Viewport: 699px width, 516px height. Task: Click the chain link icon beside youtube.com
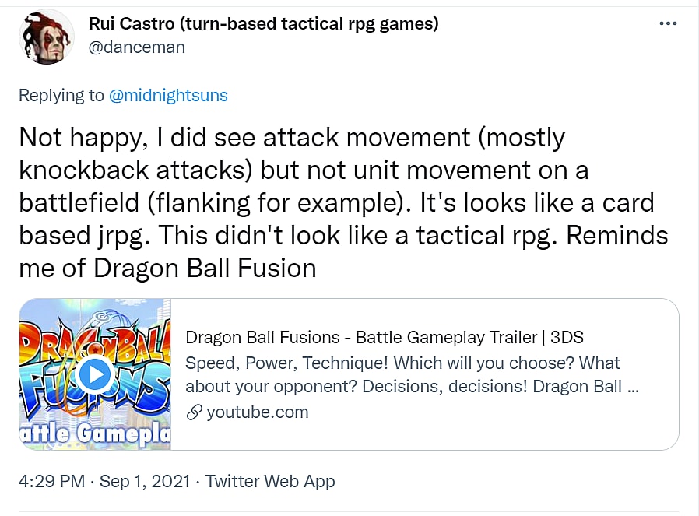coord(194,412)
